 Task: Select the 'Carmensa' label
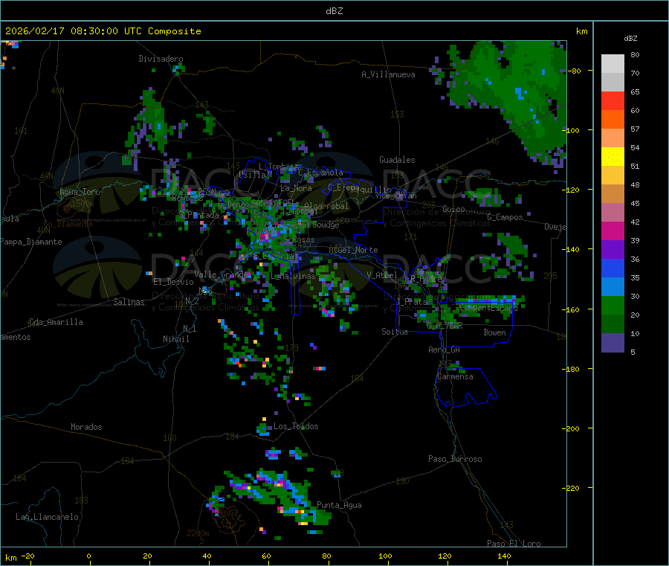pyautogui.click(x=455, y=376)
